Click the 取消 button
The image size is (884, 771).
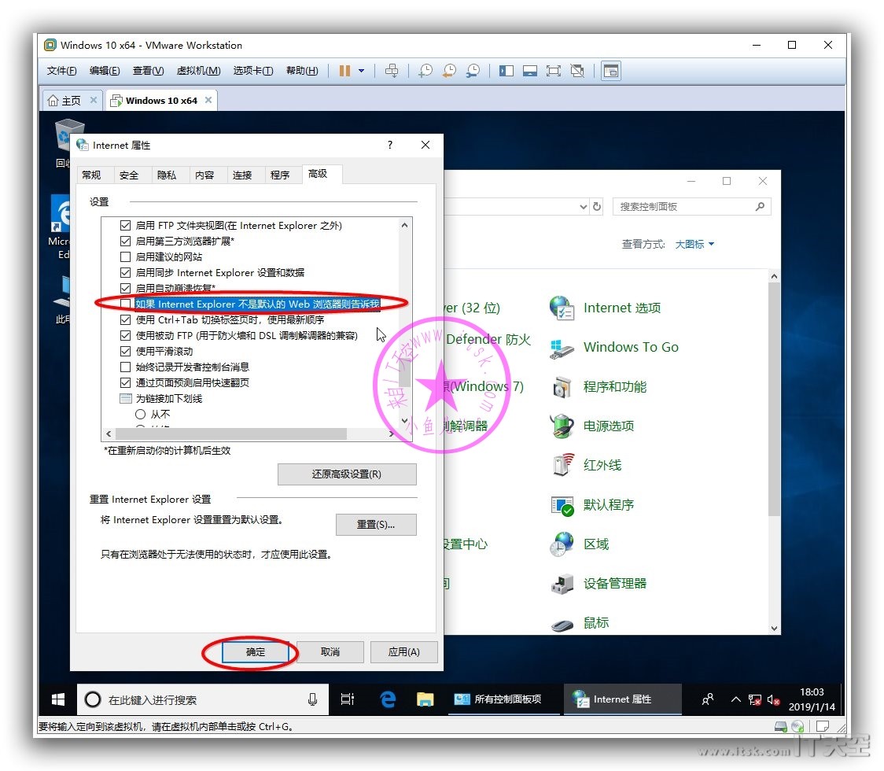click(330, 652)
